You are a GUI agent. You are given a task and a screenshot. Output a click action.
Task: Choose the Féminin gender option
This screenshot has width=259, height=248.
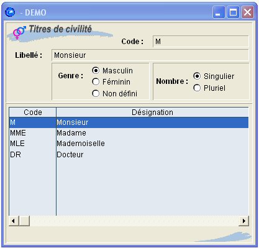pyautogui.click(x=96, y=81)
